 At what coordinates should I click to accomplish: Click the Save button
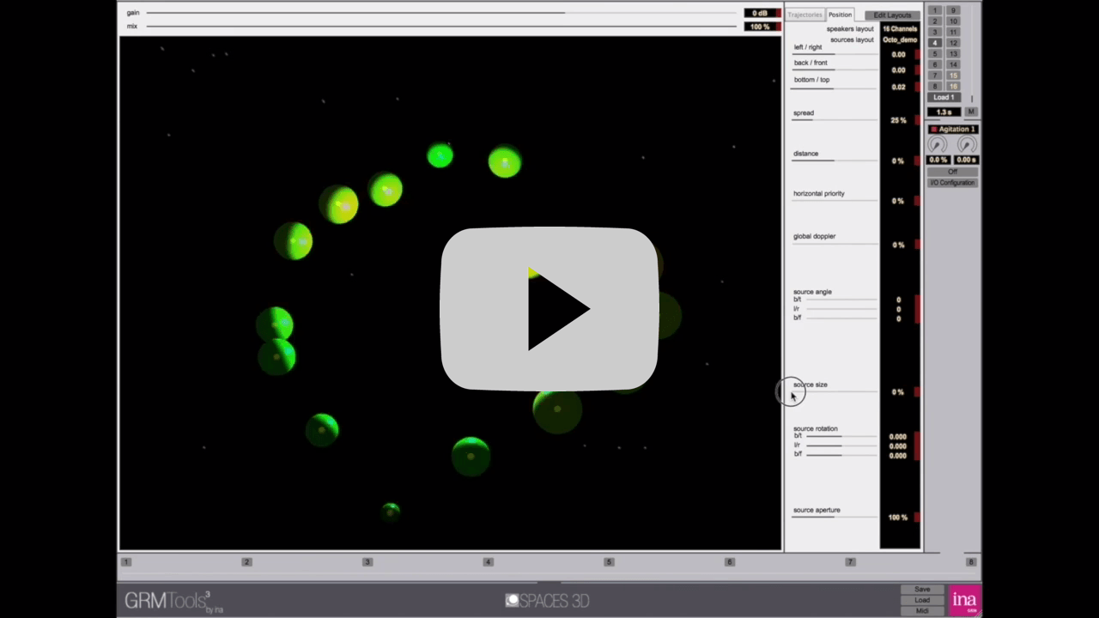(x=922, y=590)
